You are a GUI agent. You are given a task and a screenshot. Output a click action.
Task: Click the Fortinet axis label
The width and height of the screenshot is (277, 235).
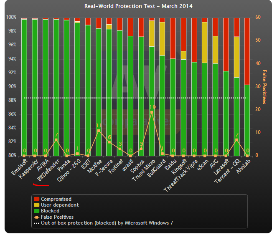(x=116, y=166)
